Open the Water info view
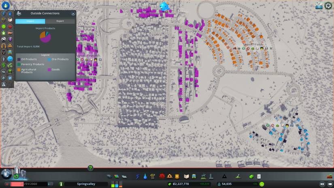This screenshot has width=334, height=188. 10,14
